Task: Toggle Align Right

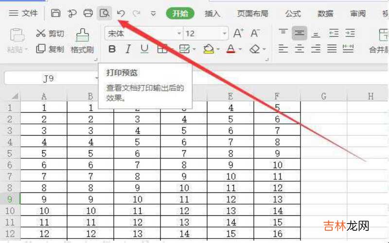Action: click(x=316, y=49)
